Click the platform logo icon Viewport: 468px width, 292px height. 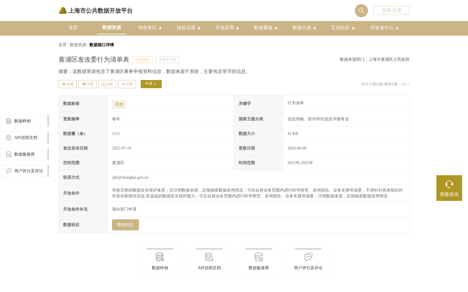(x=63, y=11)
